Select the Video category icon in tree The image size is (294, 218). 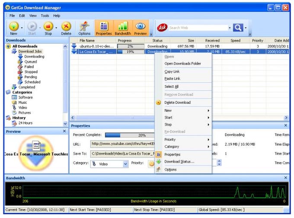click(x=14, y=108)
